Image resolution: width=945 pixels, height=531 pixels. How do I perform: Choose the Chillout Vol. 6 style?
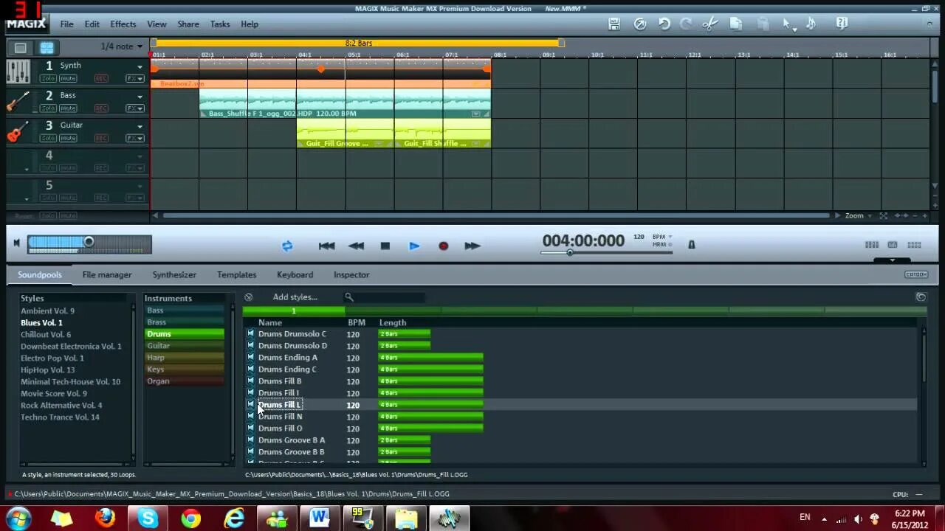(x=46, y=334)
